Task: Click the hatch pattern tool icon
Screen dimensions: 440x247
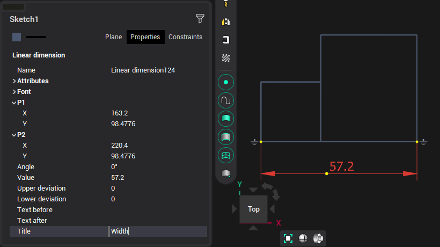Action: click(226, 58)
